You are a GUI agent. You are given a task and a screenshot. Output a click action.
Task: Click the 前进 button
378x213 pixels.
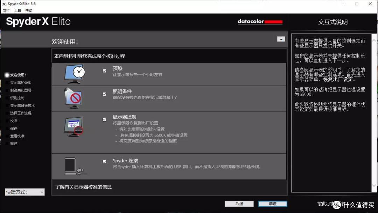[x=273, y=204]
